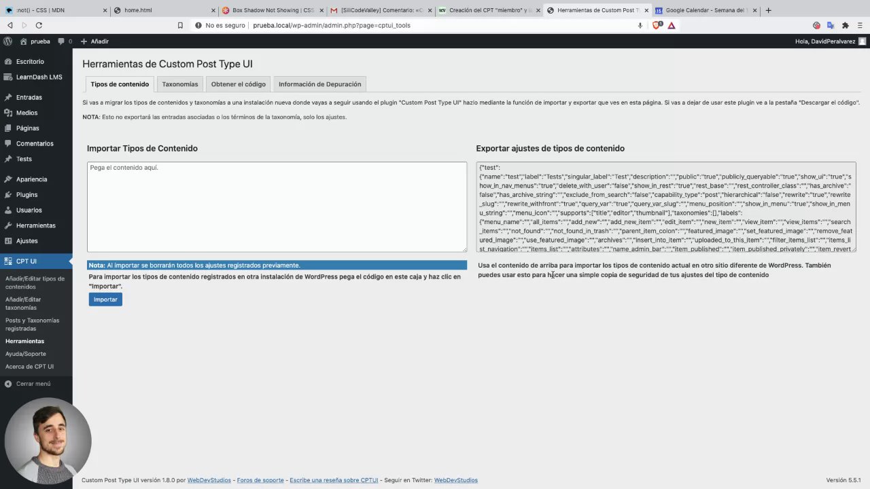
Task: Click inside the export settings textarea
Action: click(666, 206)
